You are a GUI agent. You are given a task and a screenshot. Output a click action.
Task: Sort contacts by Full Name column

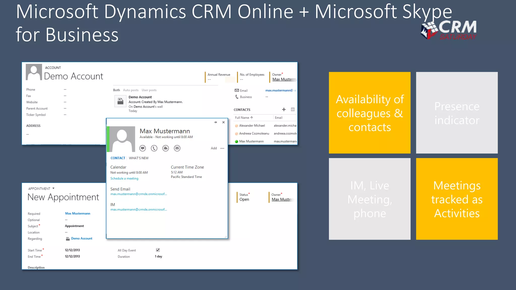point(244,118)
